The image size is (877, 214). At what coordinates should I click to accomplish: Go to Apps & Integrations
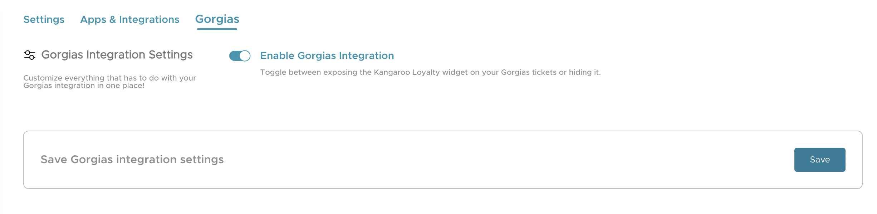(130, 19)
